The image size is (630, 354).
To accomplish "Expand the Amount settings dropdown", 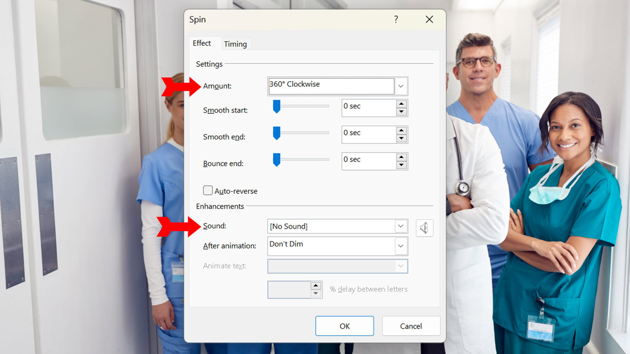I will [x=400, y=86].
